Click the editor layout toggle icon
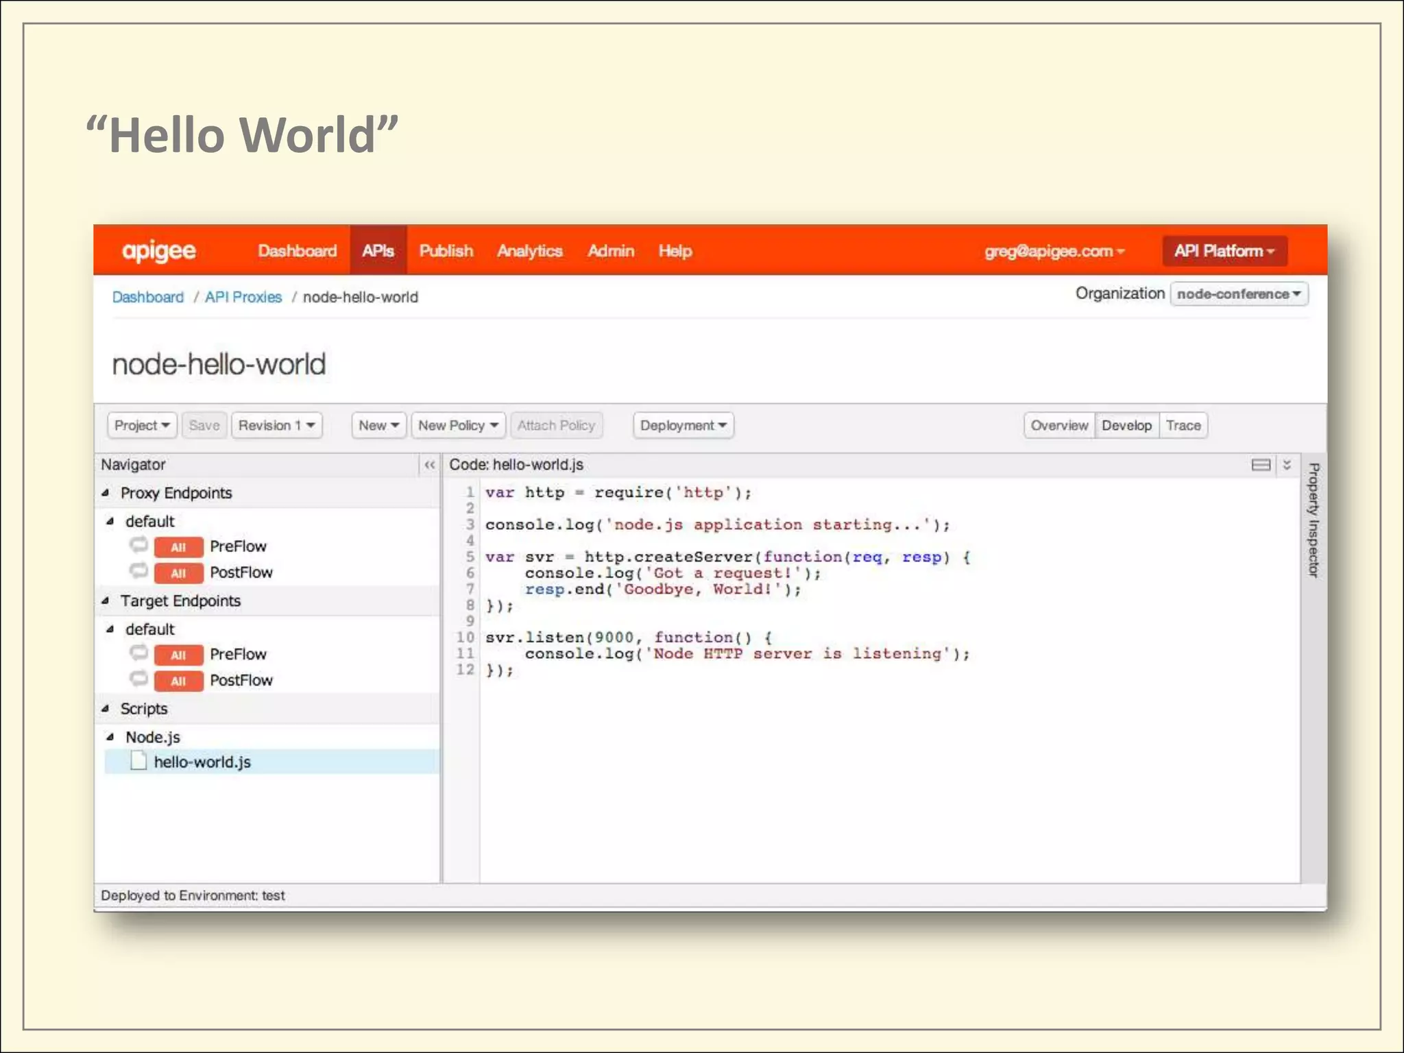Viewport: 1404px width, 1053px height. [1261, 465]
